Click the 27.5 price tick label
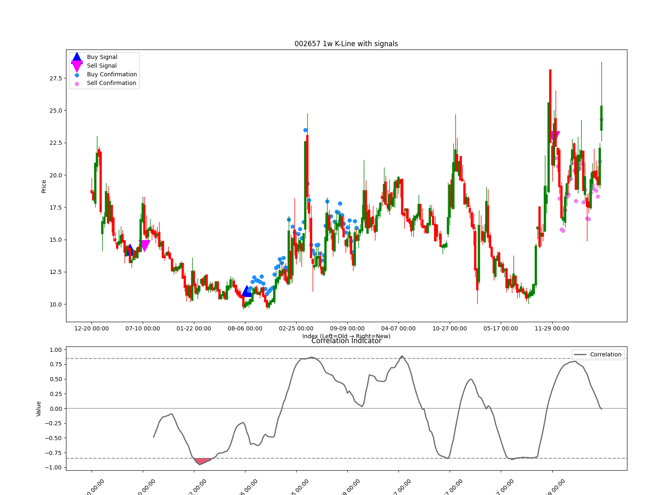This screenshot has height=495, width=660. click(x=56, y=78)
